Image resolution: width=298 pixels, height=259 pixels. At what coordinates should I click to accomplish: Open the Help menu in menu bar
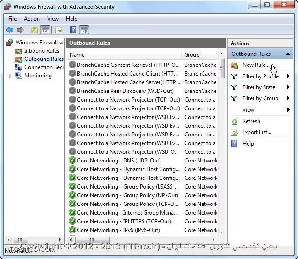click(x=72, y=19)
